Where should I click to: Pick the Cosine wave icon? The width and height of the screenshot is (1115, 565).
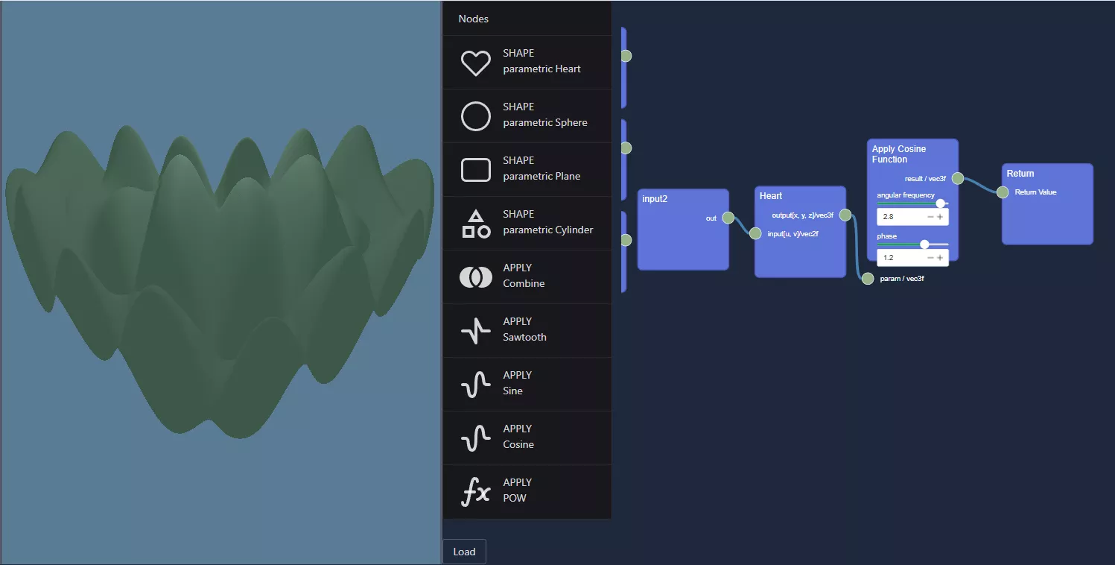pos(475,438)
